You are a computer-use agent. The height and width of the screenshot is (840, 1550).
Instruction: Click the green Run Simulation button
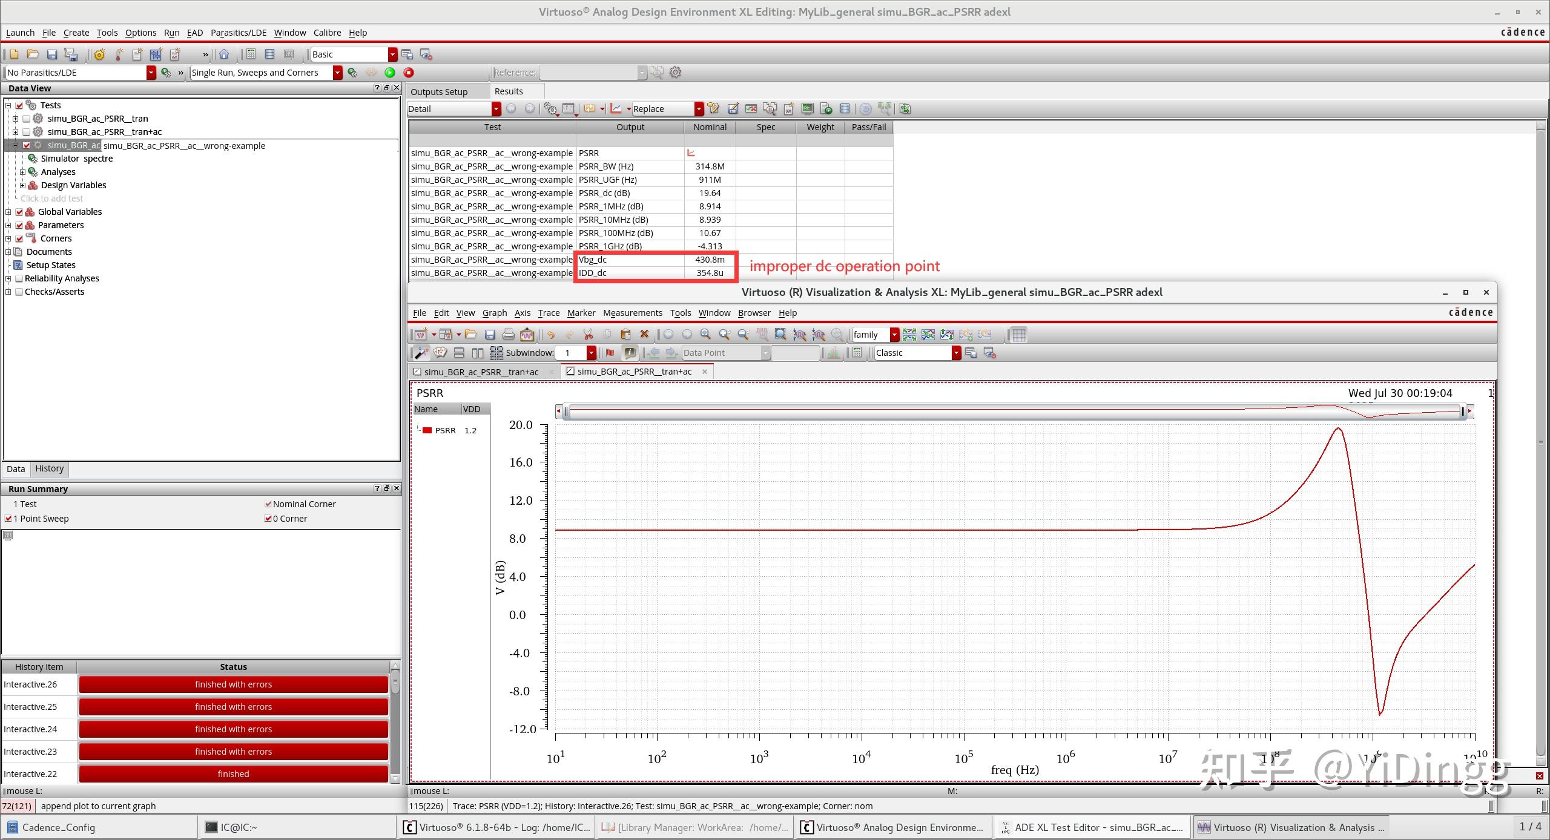(x=390, y=73)
